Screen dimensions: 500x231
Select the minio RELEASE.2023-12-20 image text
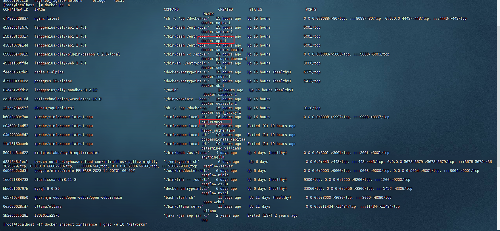click(x=84, y=171)
